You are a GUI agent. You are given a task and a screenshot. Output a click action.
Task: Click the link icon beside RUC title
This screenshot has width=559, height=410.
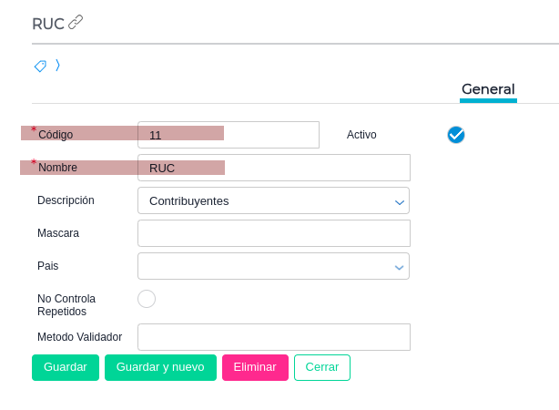pos(76,23)
